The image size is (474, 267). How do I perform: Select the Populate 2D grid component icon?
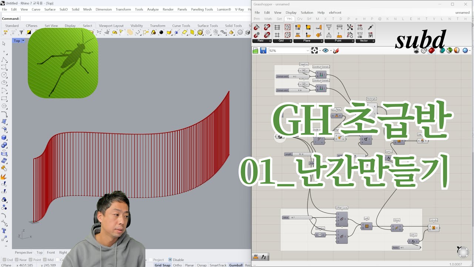287,27
